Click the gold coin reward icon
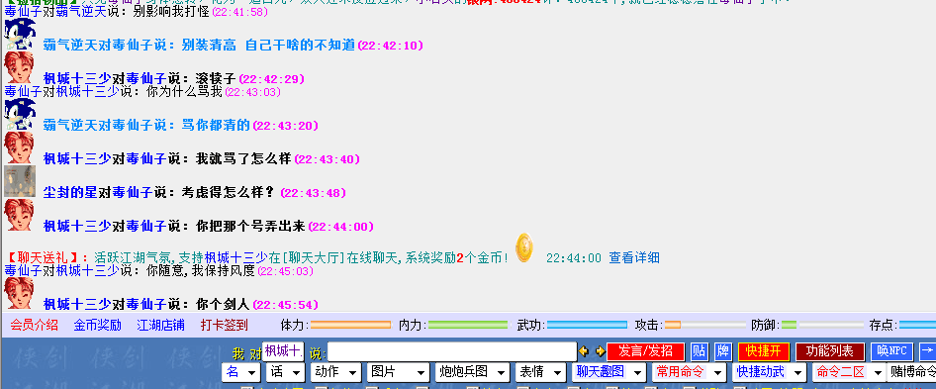The image size is (936, 389). click(524, 247)
